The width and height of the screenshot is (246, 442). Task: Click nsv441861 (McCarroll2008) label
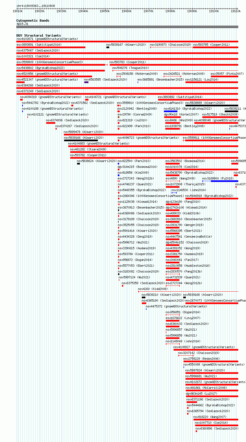coord(206,388)
